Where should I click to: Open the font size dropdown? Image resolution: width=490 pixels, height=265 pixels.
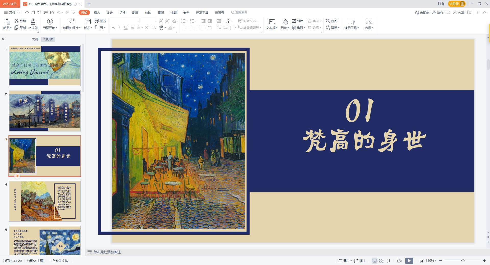click(x=155, y=21)
